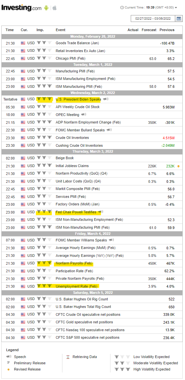
Task: Open Fed Chair Powell Testifies event
Action: point(76,212)
